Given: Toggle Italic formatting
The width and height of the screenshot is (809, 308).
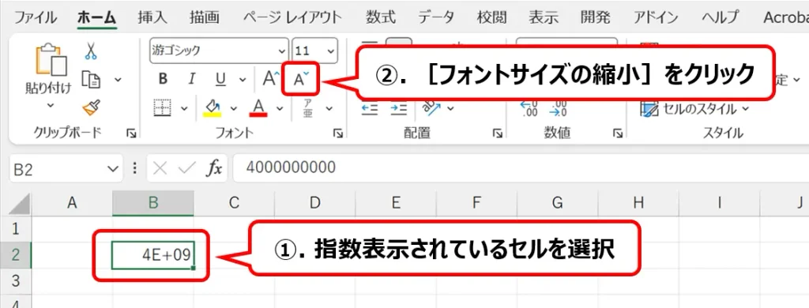Looking at the screenshot, I should pos(192,79).
